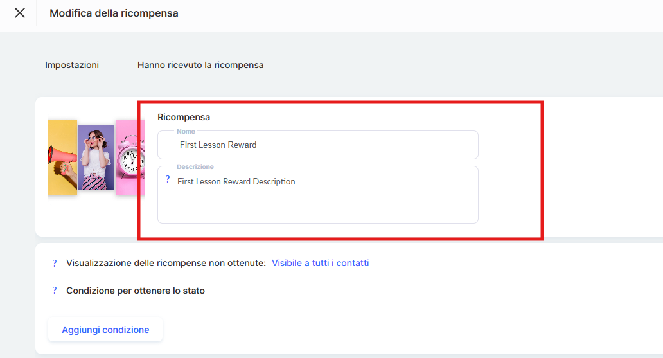Click the Modifica della ricompensa title
This screenshot has height=358, width=663.
click(x=114, y=13)
